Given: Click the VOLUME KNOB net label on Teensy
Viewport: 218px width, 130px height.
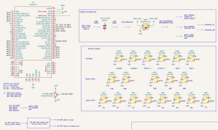Looking at the screenshot, I should pos(61,41).
